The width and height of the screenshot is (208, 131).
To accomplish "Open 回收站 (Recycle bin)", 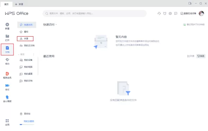I will (25, 114).
